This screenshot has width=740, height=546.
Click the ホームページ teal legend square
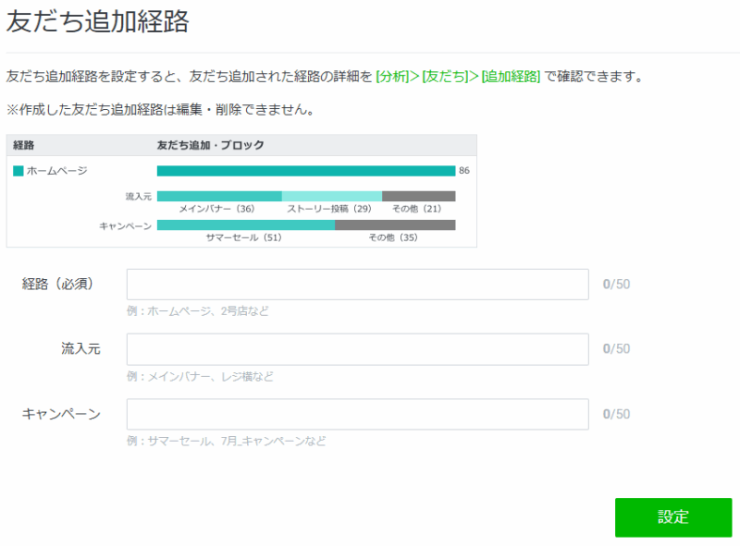[18, 171]
